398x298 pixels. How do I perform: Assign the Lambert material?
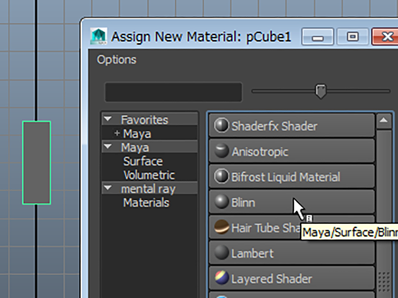[x=292, y=253]
